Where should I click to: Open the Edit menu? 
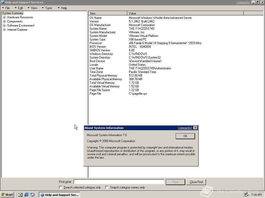19,8
